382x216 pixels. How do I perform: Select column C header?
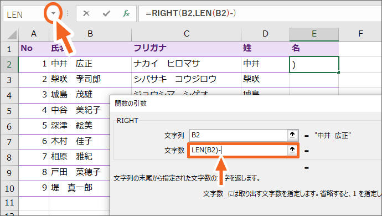pos(187,34)
